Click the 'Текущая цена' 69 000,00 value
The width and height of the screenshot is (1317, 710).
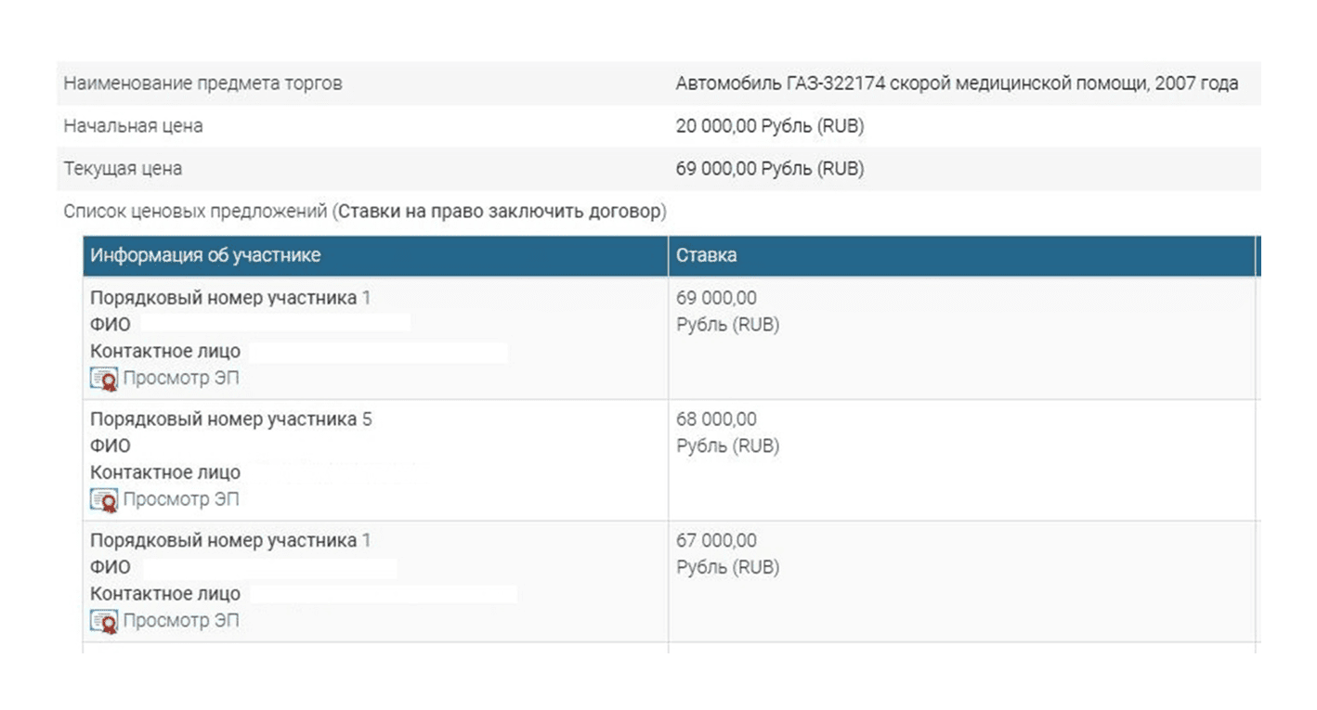[770, 169]
